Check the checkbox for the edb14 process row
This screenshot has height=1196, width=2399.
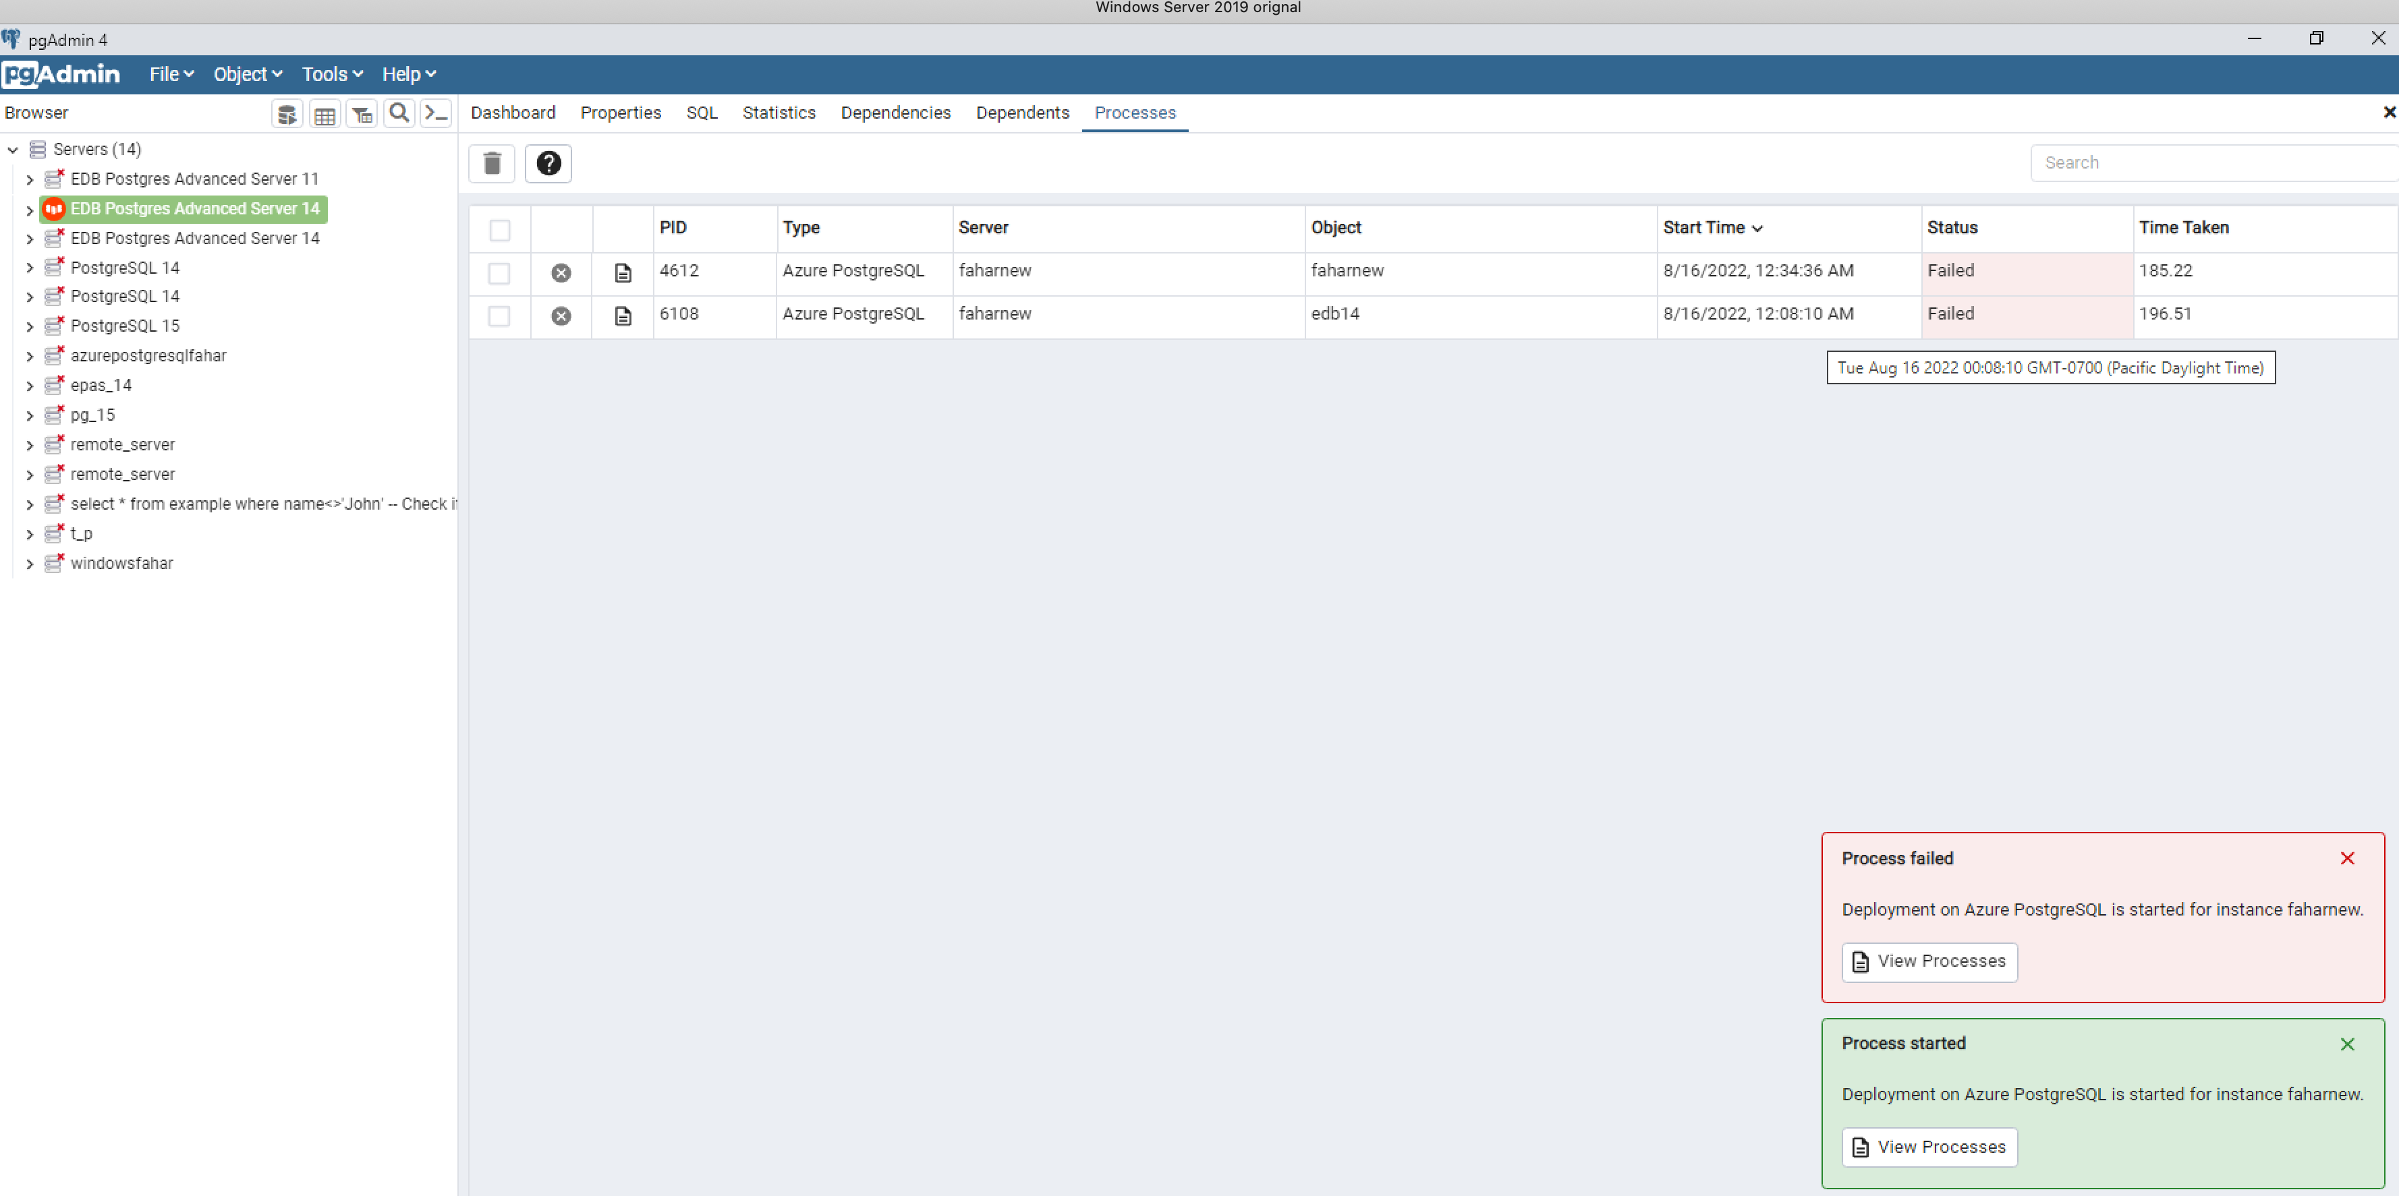500,316
